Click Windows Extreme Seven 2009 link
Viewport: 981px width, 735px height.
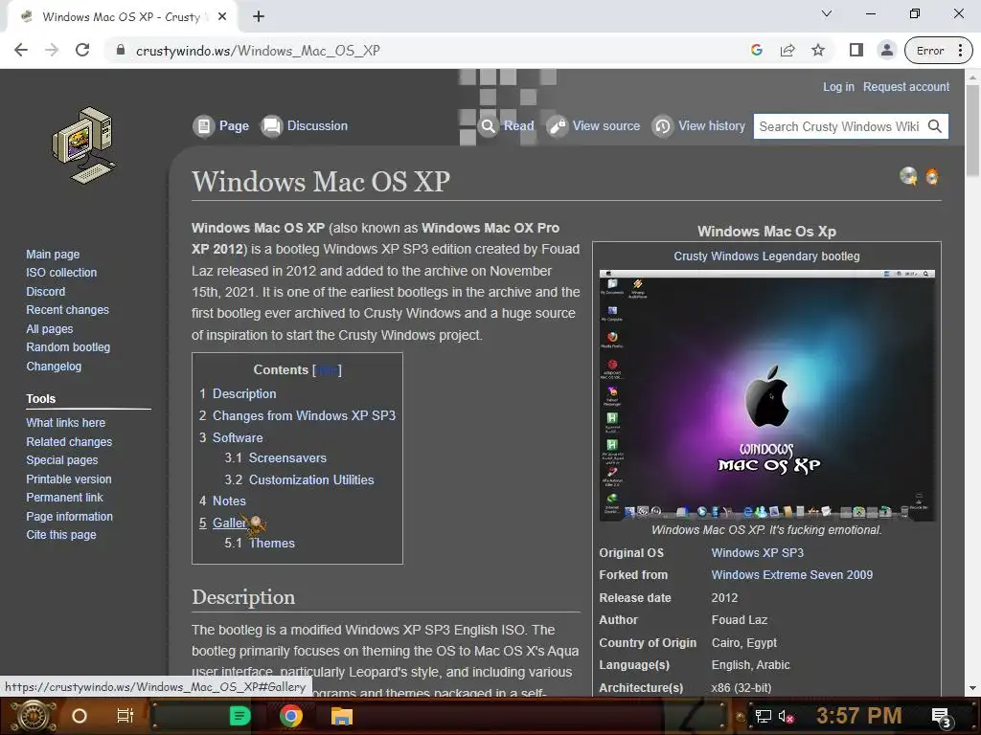pyautogui.click(x=791, y=575)
